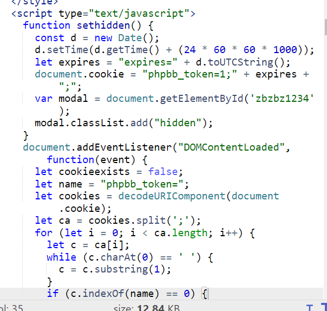
Task: Click 'modal.classList' in the code
Action: pos(80,123)
